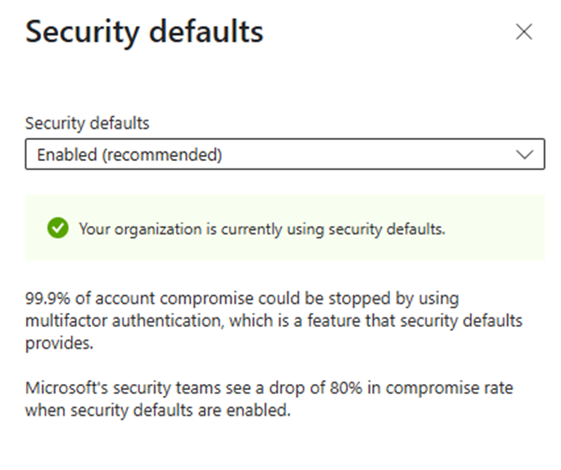561x470 pixels.
Task: Click the word '(recommended)' in the combo box
Action: click(163, 155)
